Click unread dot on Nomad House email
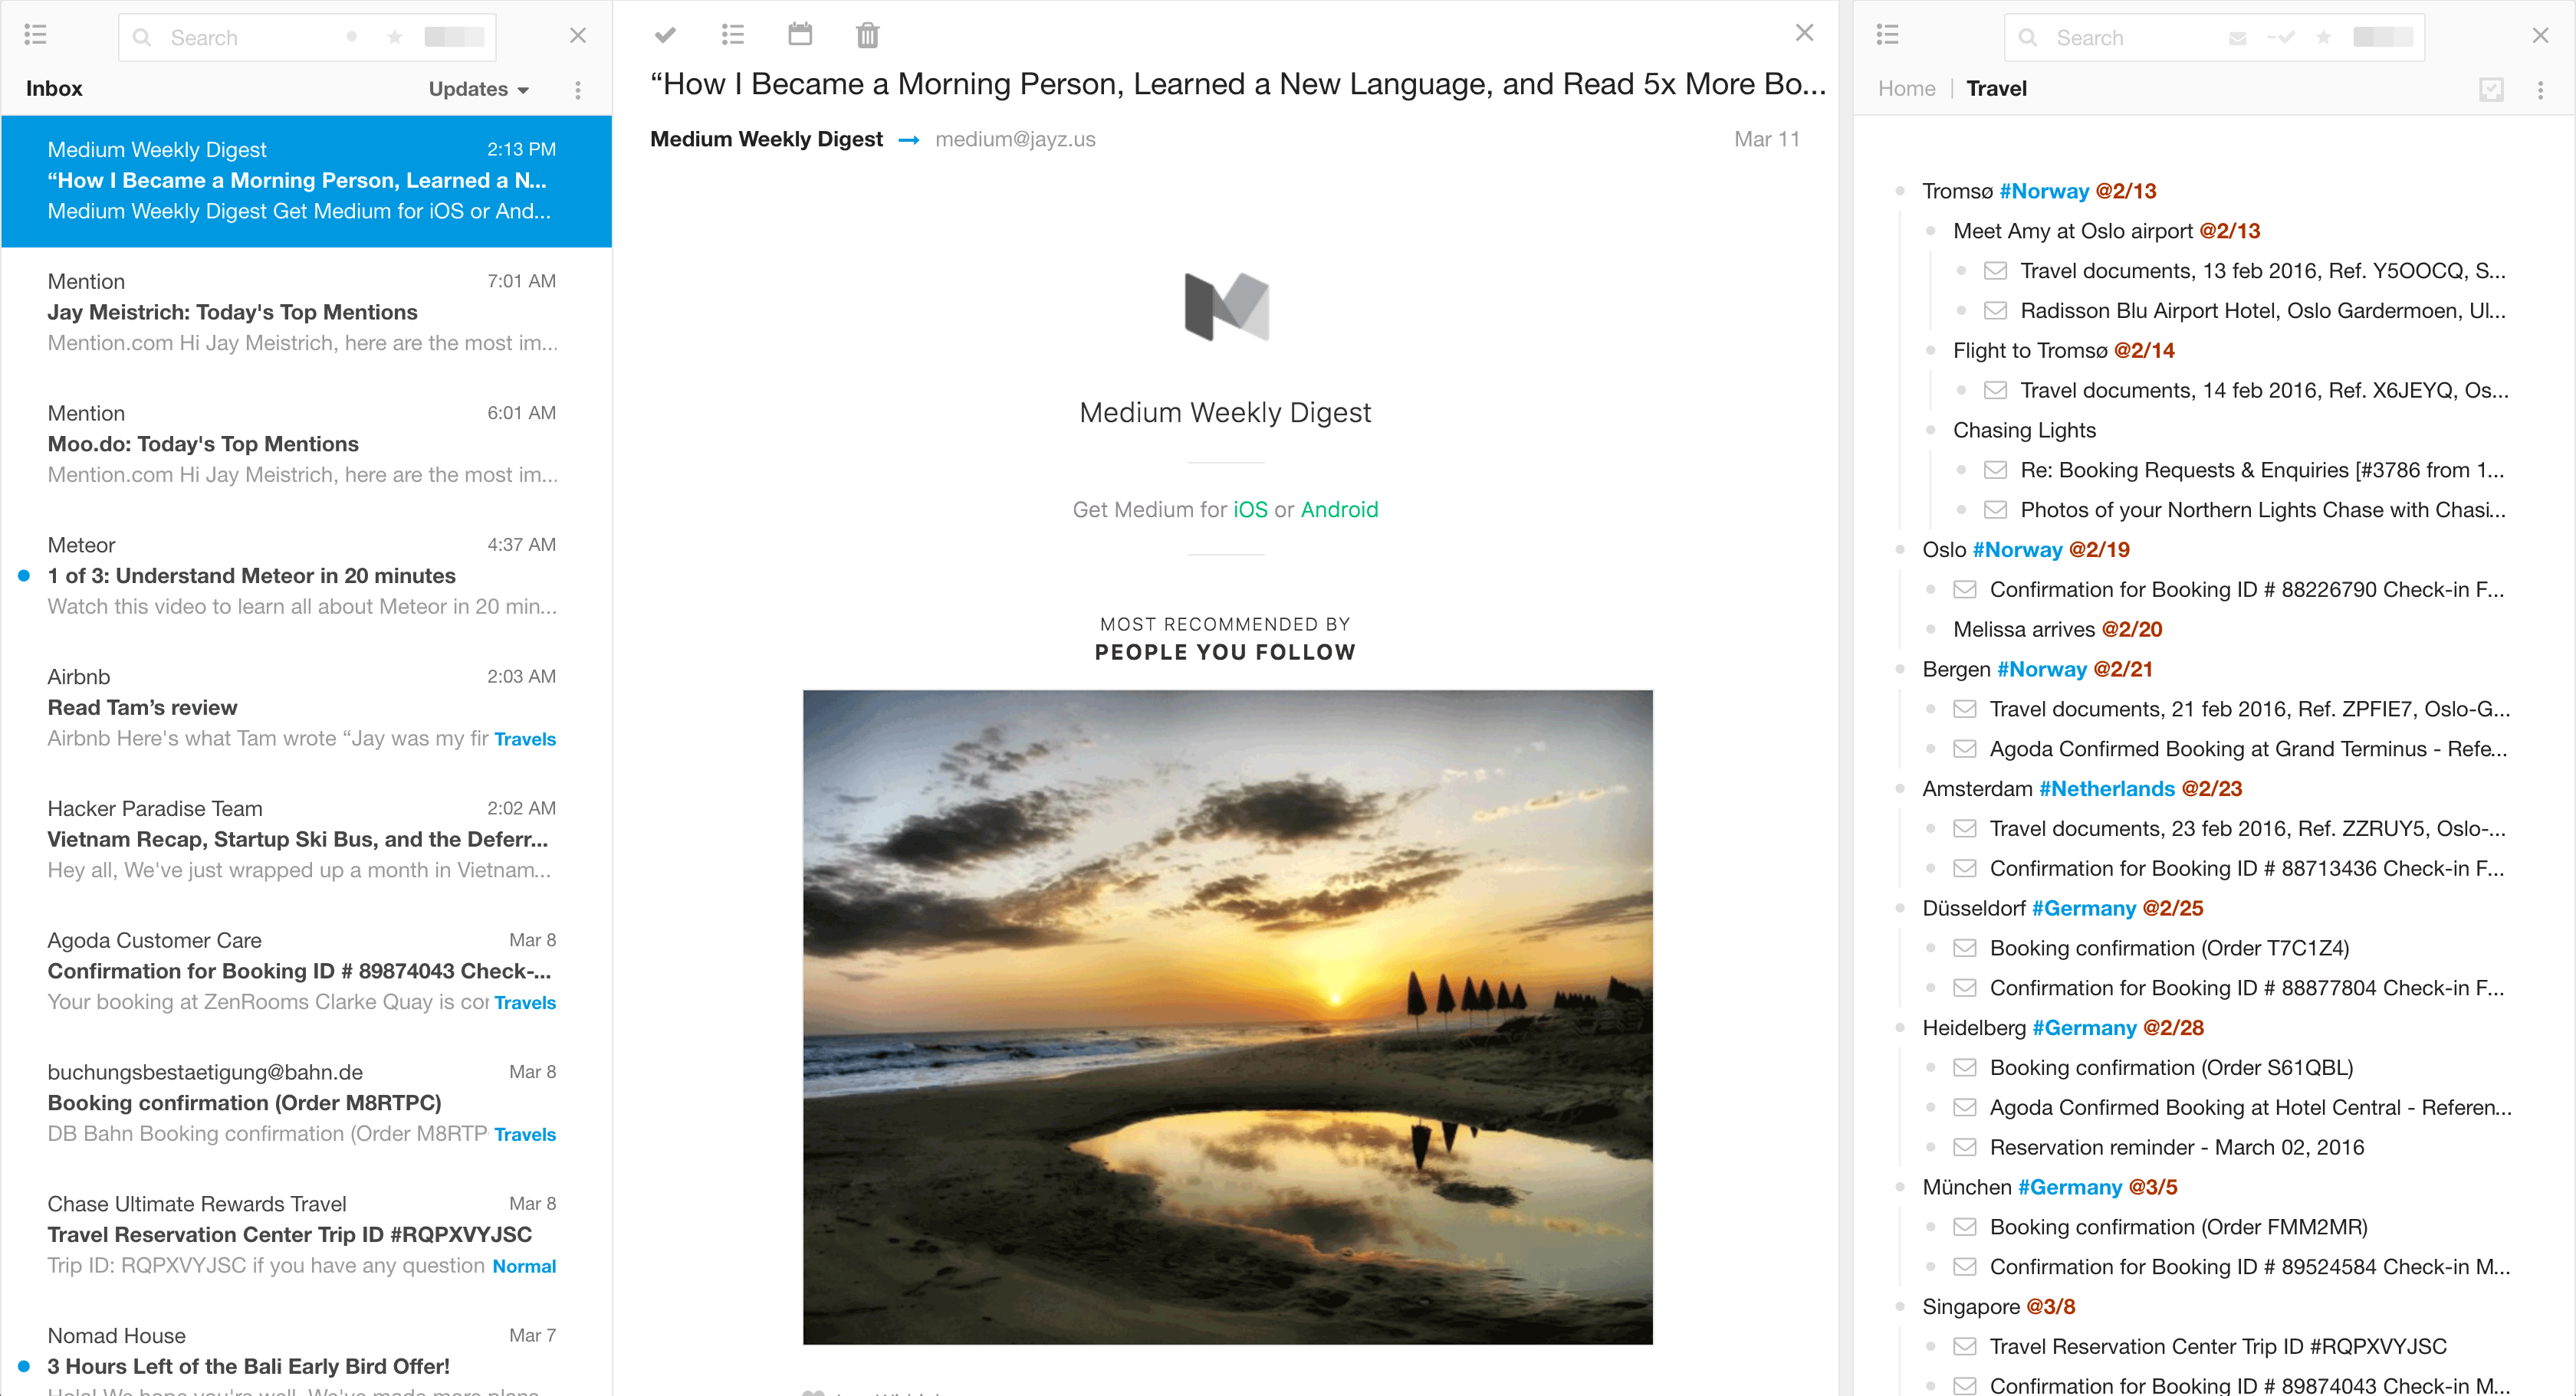Image resolution: width=2576 pixels, height=1396 pixels. (24, 1366)
